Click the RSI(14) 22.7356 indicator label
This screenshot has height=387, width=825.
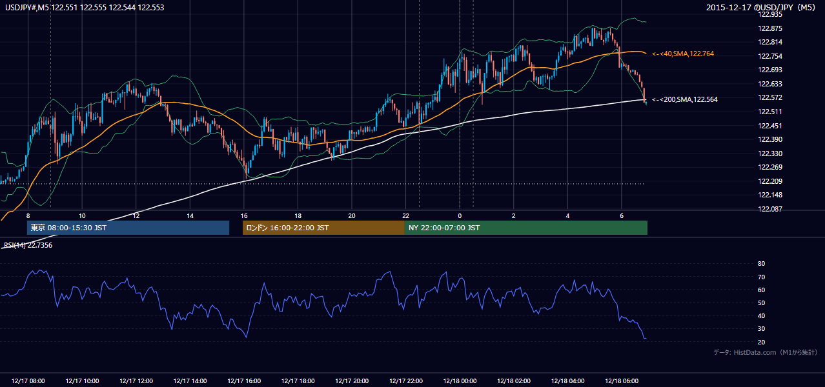28,245
